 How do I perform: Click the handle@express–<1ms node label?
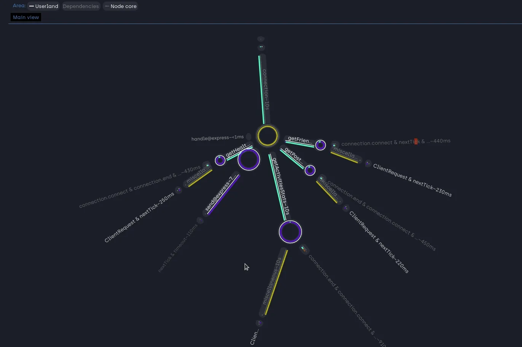click(217, 138)
